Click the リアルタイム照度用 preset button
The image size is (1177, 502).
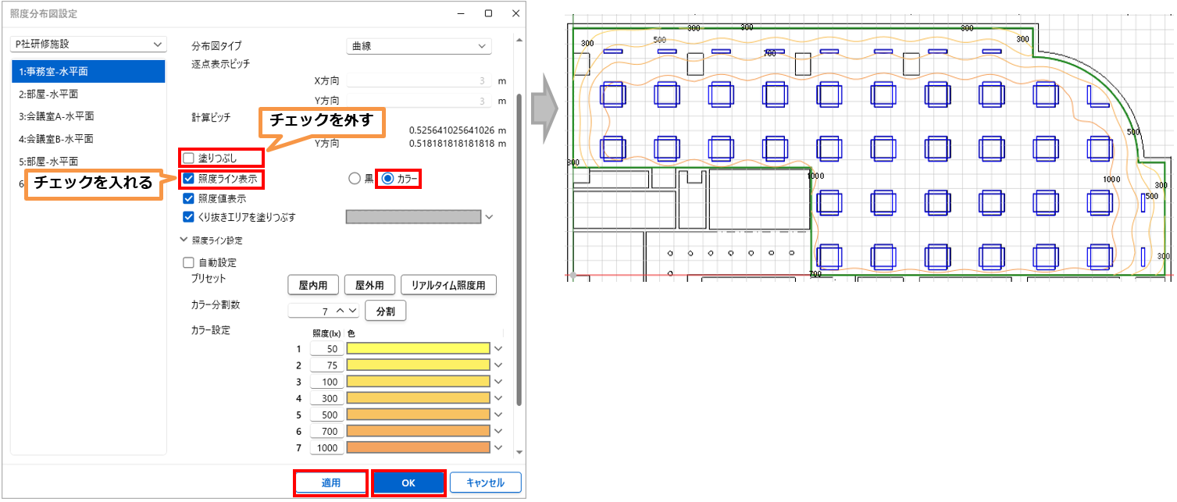click(x=448, y=286)
